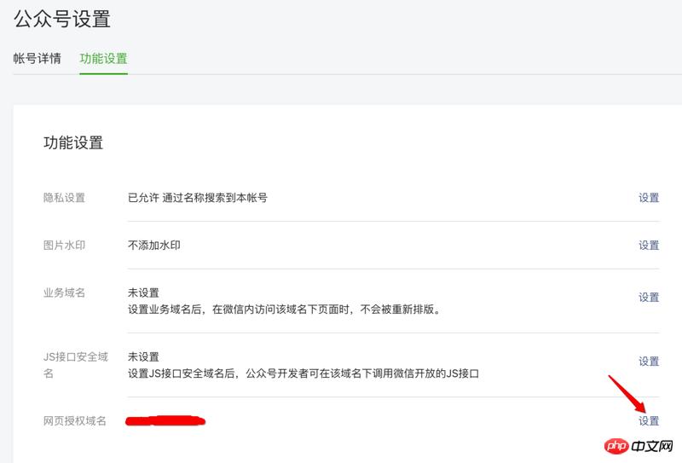Viewport: 682px width, 463px height.
Task: Click the 公众号设置 page title
Action: 62,18
